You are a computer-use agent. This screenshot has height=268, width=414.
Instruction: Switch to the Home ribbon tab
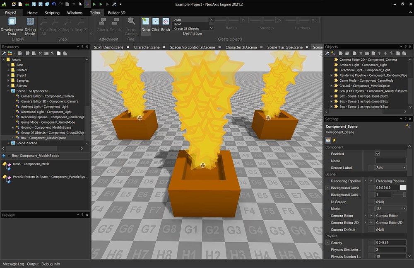pyautogui.click(x=32, y=13)
